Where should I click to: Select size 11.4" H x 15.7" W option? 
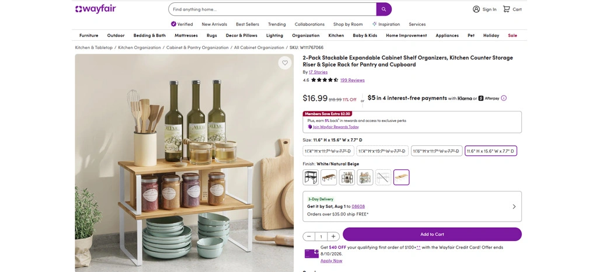click(382, 151)
